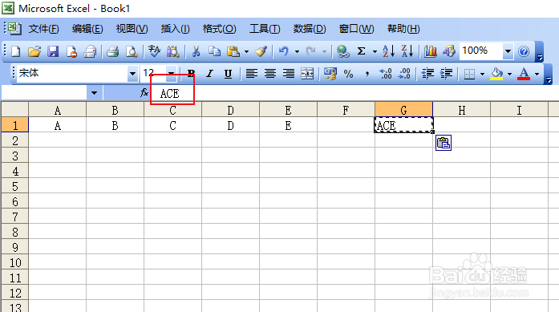
Task: Insert hyperlink with globe icon
Action: [343, 51]
